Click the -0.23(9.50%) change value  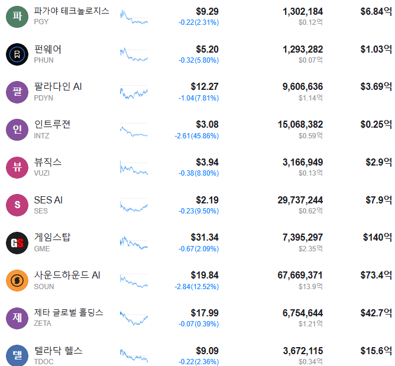199,211
